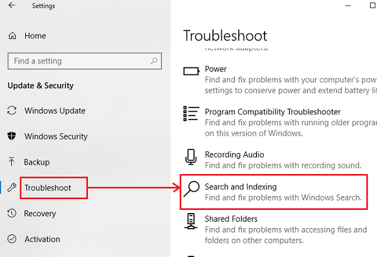Image resolution: width=377 pixels, height=257 pixels.
Task: Click the Backup upload arrow icon
Action: (x=12, y=162)
